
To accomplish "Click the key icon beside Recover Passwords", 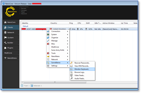I will 71,63.
